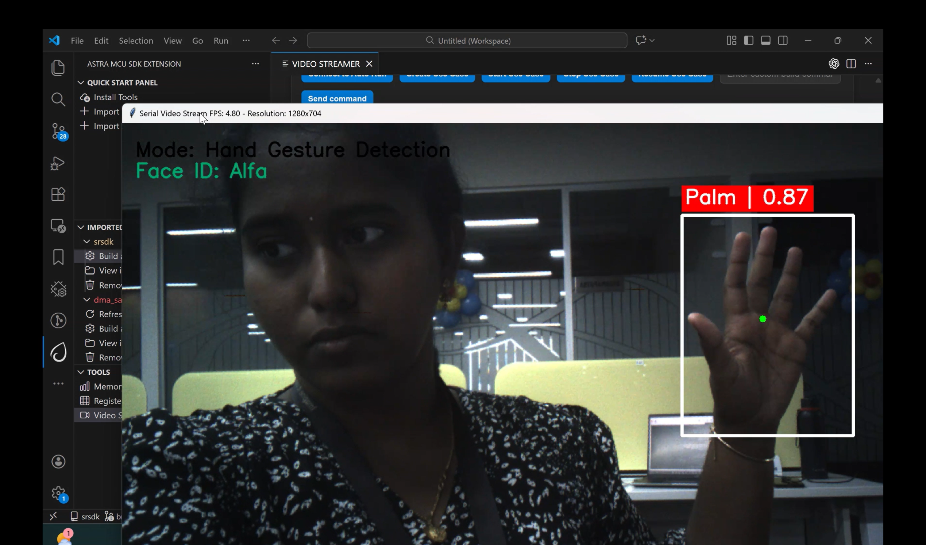
Task: Open Source Control with 28 changes badge
Action: coord(59,132)
